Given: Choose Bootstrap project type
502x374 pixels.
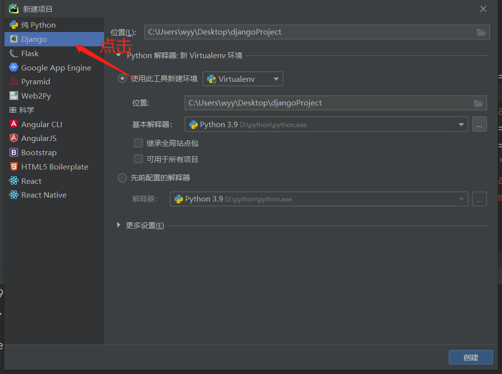Looking at the screenshot, I should (54, 152).
